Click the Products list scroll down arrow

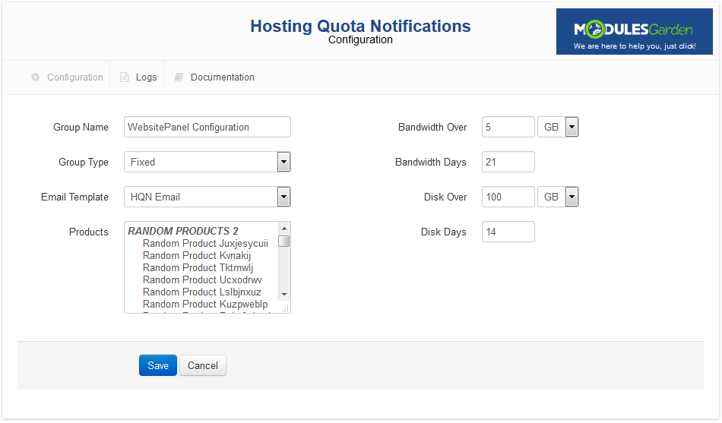pyautogui.click(x=284, y=294)
